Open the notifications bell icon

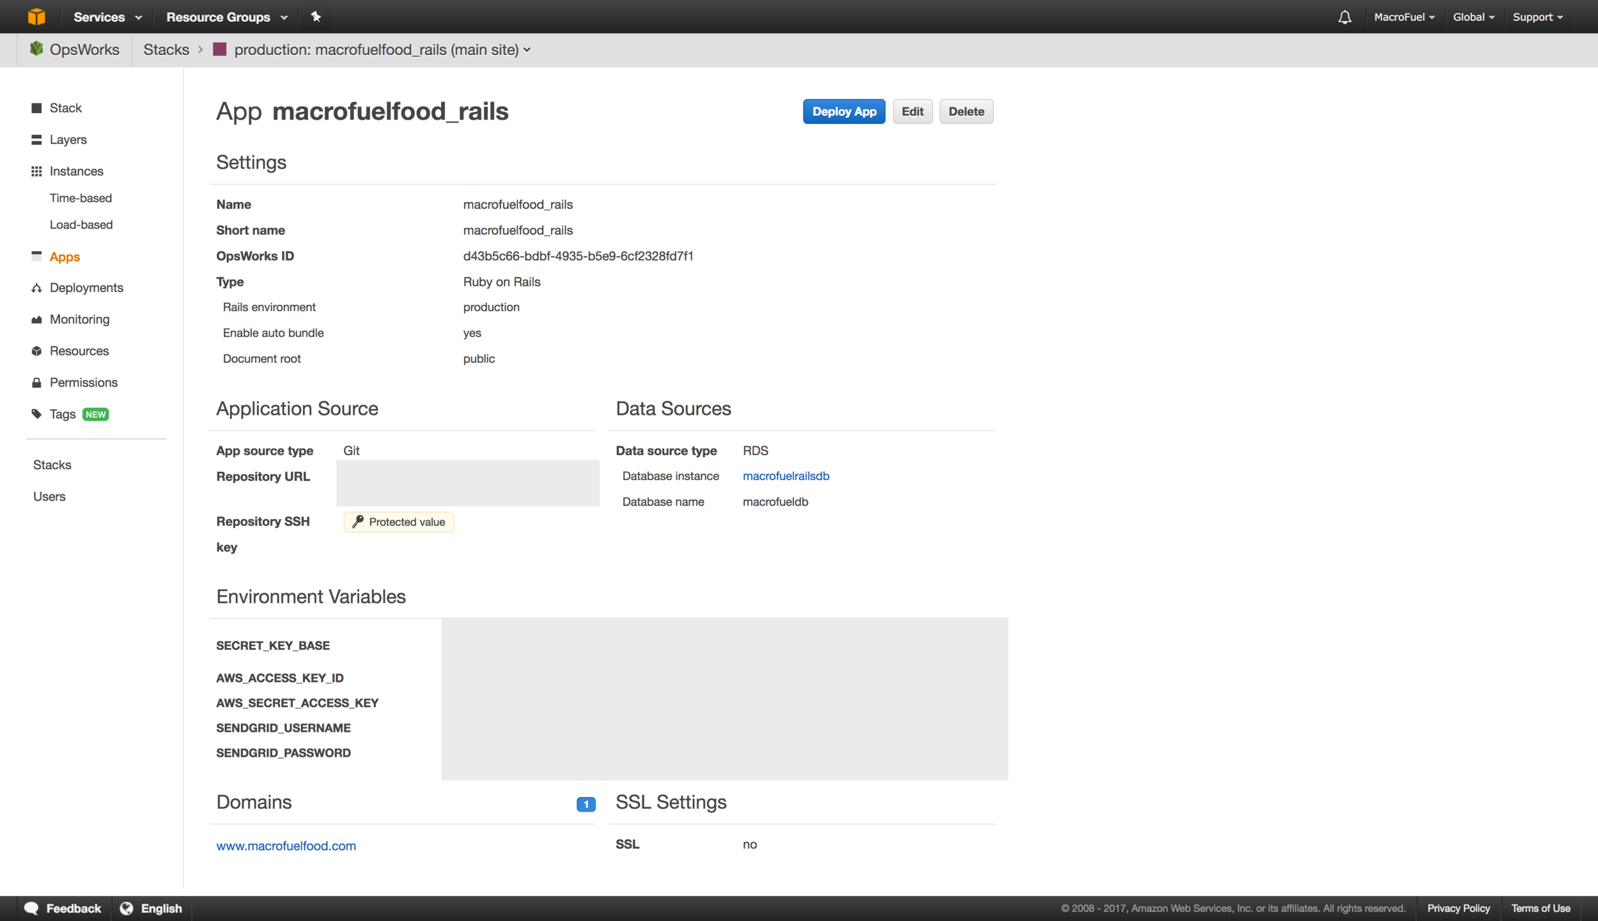click(x=1345, y=17)
